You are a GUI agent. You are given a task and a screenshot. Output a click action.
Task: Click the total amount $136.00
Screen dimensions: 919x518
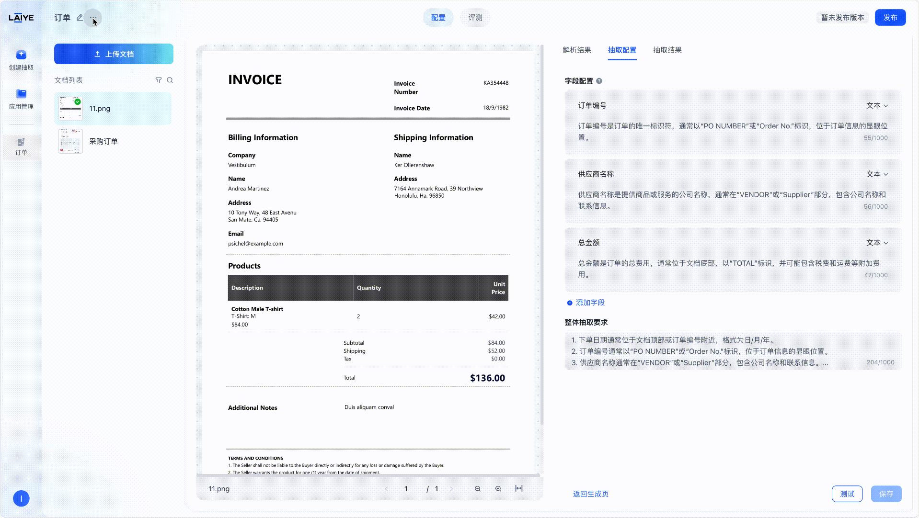click(487, 378)
